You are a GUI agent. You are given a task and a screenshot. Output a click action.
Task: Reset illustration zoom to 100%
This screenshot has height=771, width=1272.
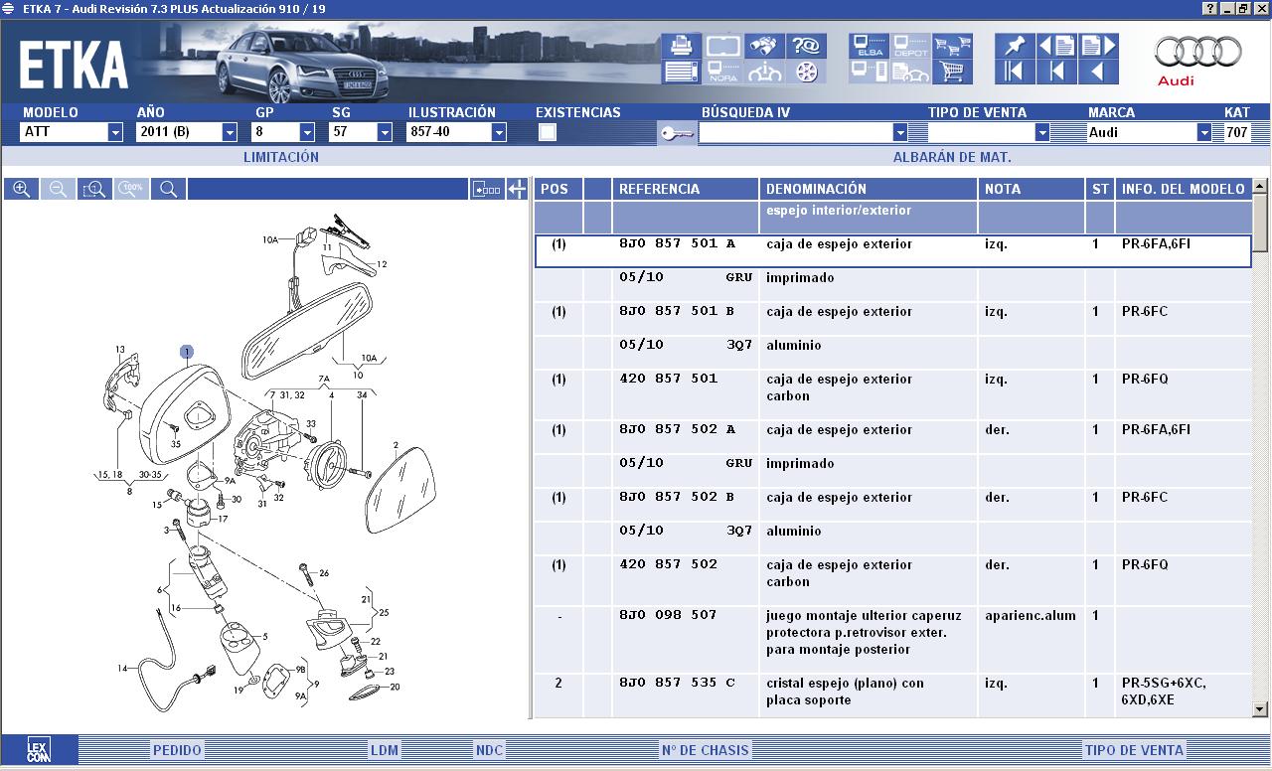(131, 189)
